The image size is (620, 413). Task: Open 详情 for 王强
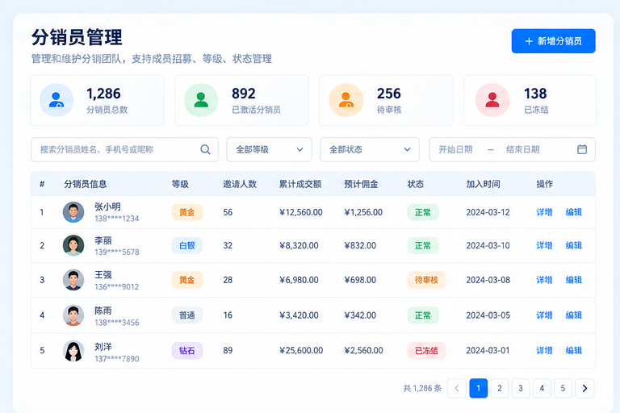(544, 280)
